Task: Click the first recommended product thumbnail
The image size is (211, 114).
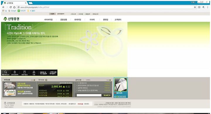Action: [10, 86]
